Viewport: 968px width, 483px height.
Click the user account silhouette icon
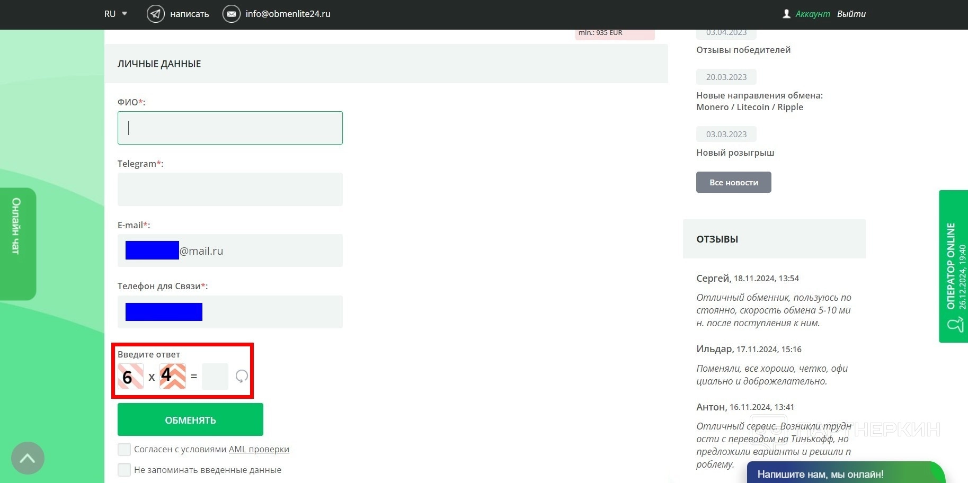pos(787,14)
